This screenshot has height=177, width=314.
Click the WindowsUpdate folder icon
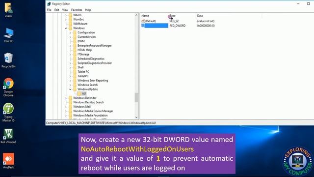pyautogui.click(x=75, y=89)
